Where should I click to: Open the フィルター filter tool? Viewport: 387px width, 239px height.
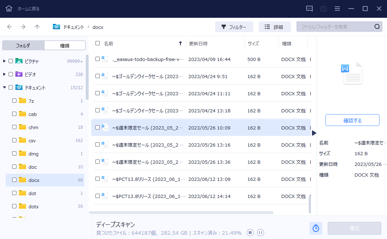[234, 27]
